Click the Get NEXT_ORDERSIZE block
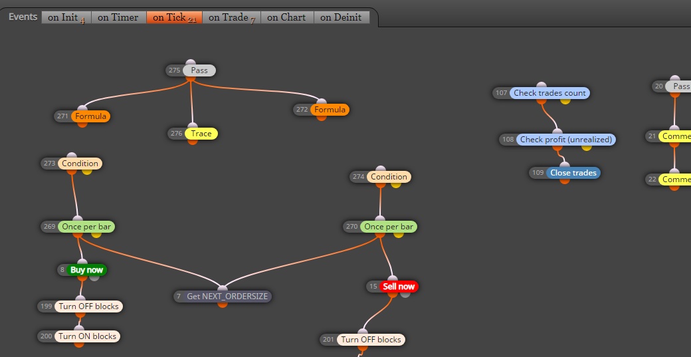This screenshot has height=357, width=691. pos(227,297)
